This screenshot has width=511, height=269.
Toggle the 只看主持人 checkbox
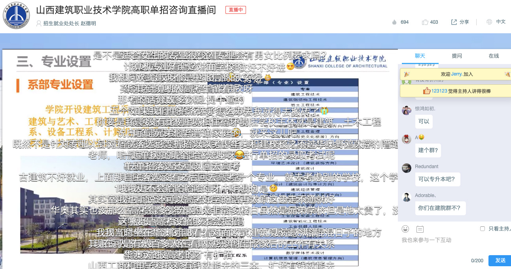(483, 229)
